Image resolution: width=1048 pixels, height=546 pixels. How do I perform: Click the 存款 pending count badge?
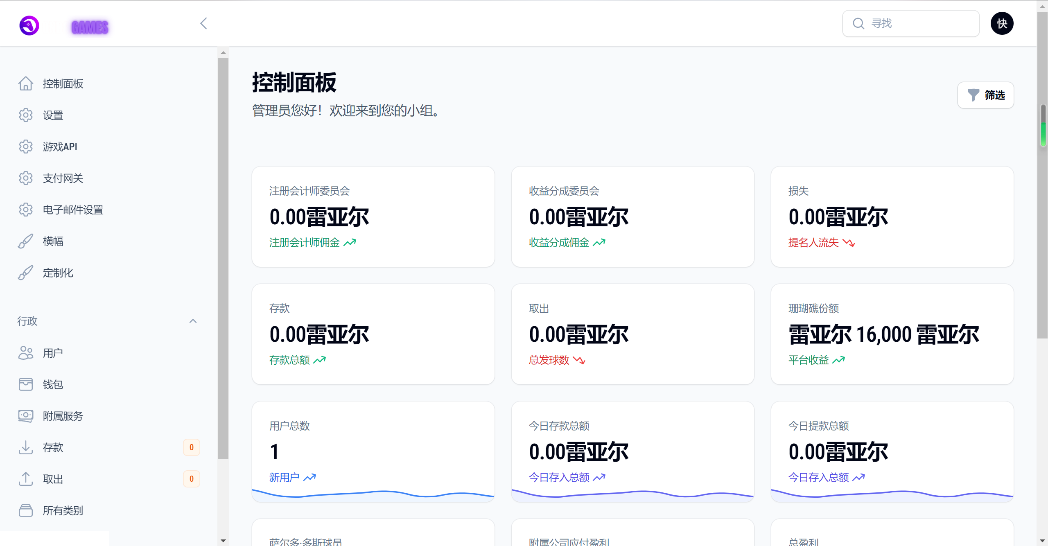pyautogui.click(x=191, y=447)
